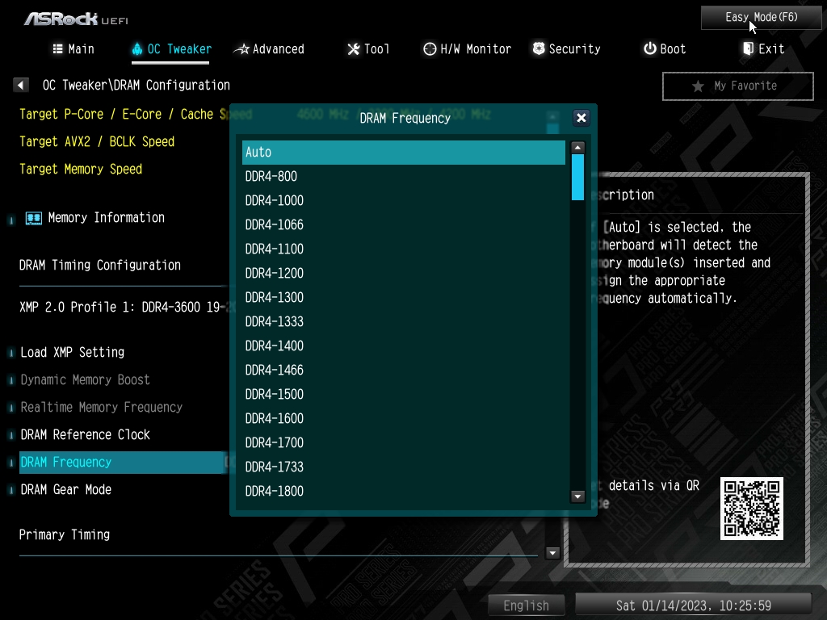Click the Memory Information chip icon

pyautogui.click(x=34, y=218)
